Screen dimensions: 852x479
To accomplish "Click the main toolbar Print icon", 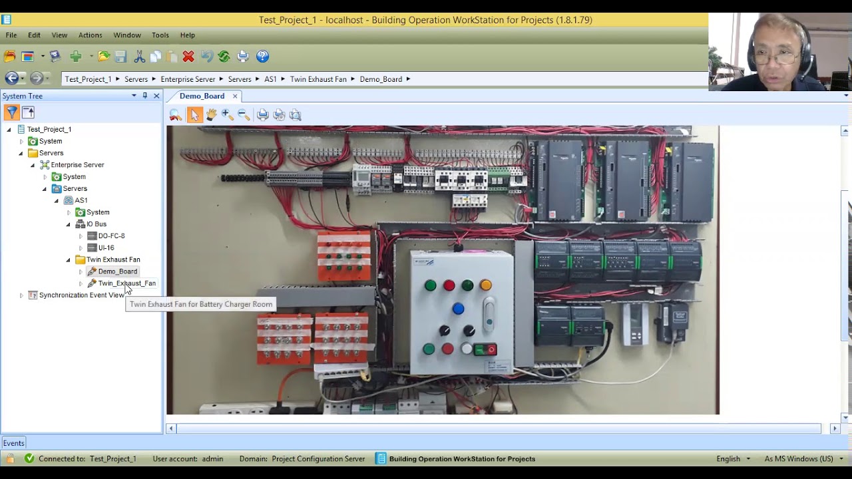I will click(243, 57).
